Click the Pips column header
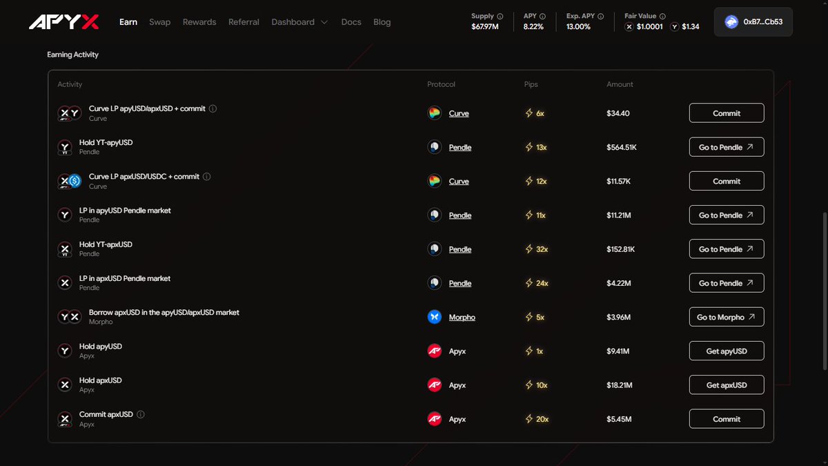 pos(531,84)
